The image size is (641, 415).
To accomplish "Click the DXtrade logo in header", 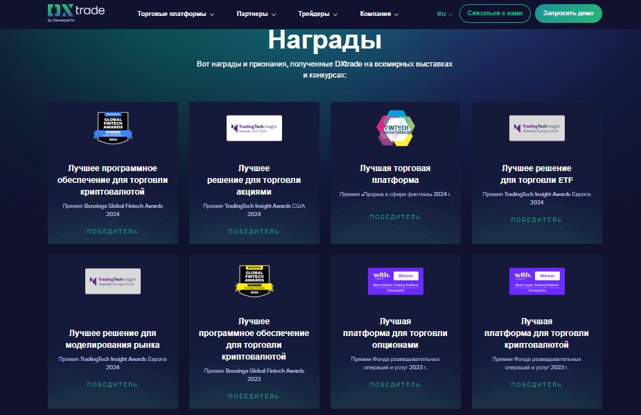I will pos(76,12).
